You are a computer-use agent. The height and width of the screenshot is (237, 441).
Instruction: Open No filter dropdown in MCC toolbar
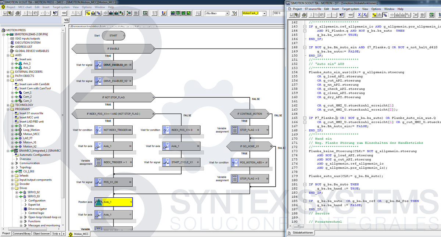227,13
